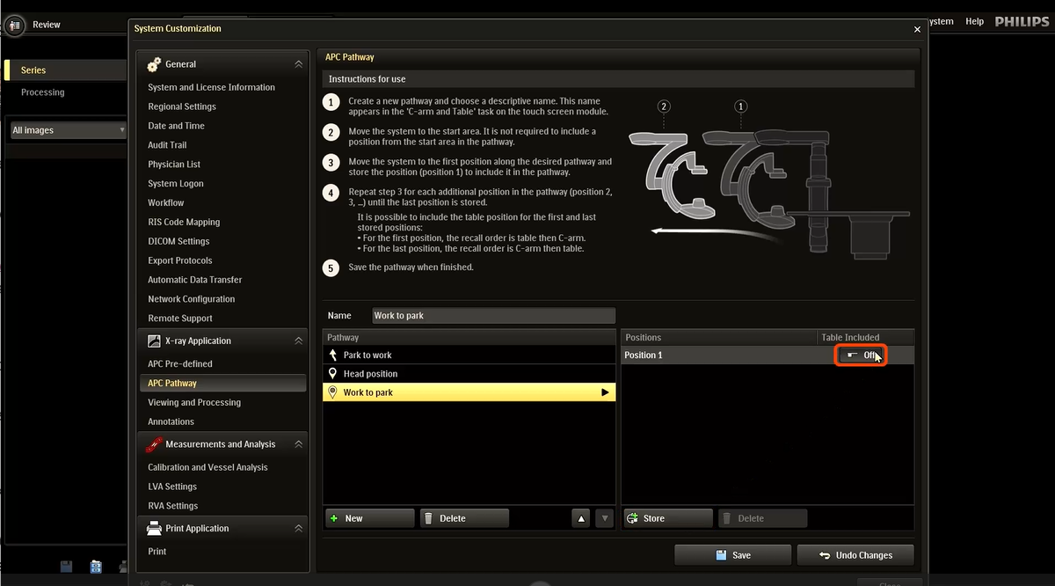Click the Head position pin icon

[x=332, y=374]
